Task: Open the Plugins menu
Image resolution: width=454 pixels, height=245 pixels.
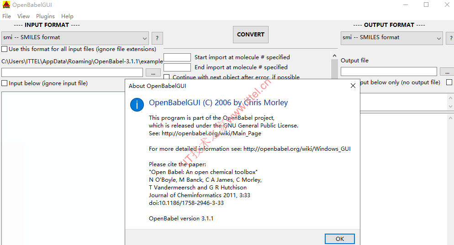Action: (46, 16)
